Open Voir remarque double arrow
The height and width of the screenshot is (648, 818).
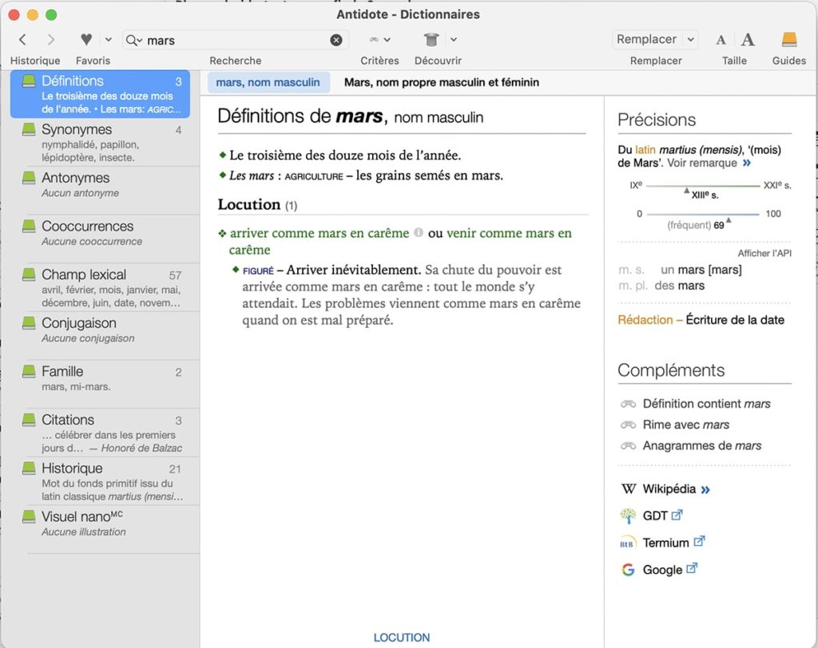[x=747, y=163]
